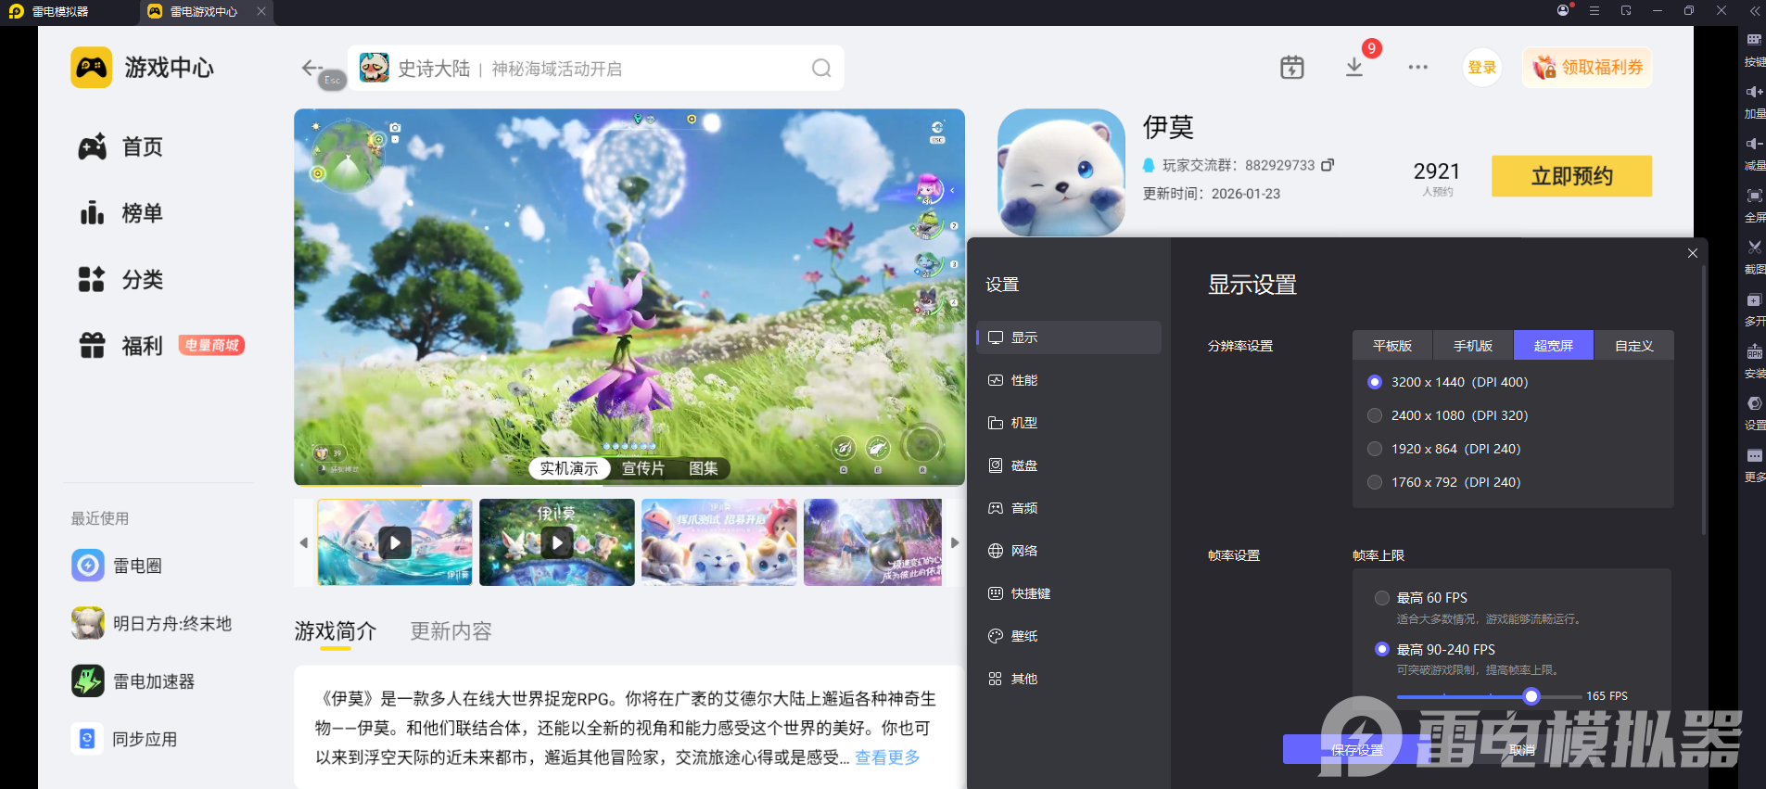Viewport: 1766px width, 789px height.
Task: Open the three-dot more options menu
Action: [x=1418, y=67]
